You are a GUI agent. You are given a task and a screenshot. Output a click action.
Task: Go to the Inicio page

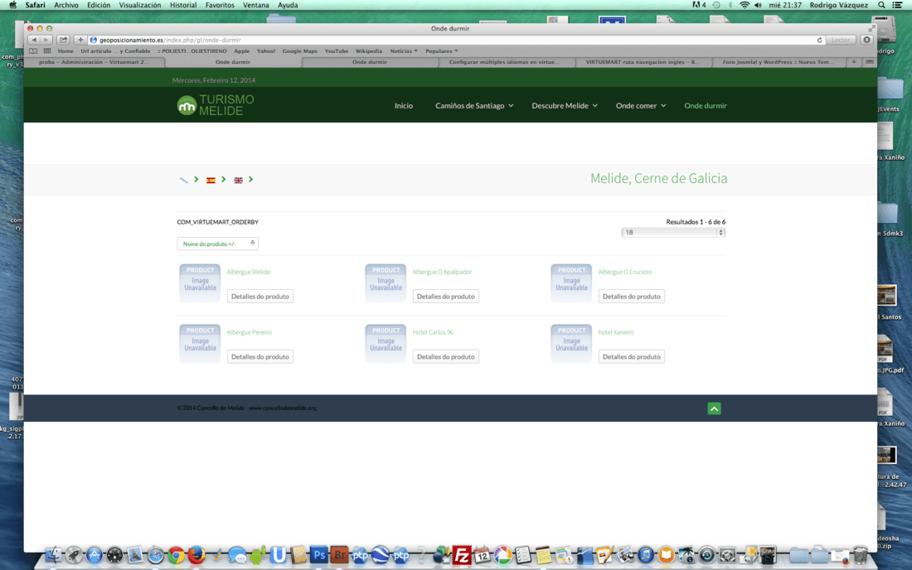click(x=404, y=106)
